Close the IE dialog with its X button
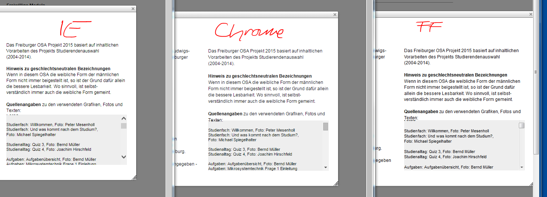Image resolution: width=547 pixels, height=197 pixels. (133, 9)
